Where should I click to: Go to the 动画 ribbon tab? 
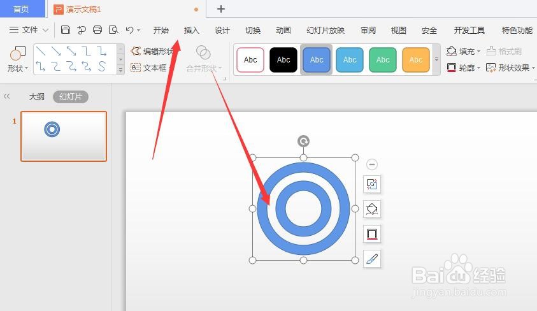point(283,30)
